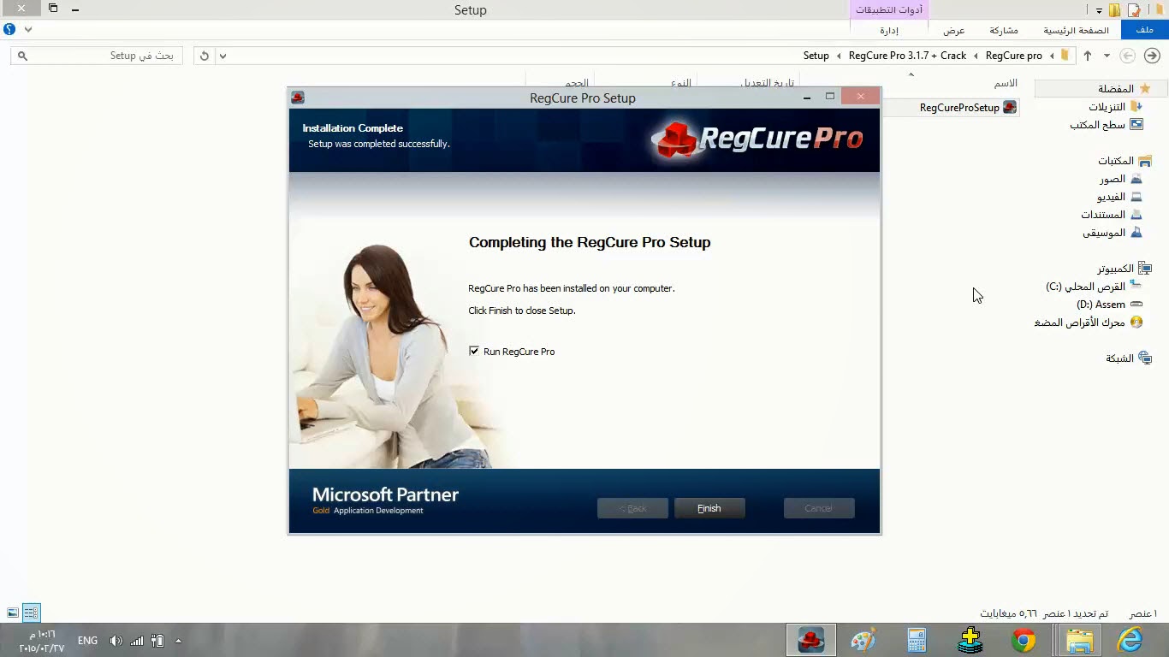Expand breadcrumb arrow after RegCure pro

[x=976, y=56]
